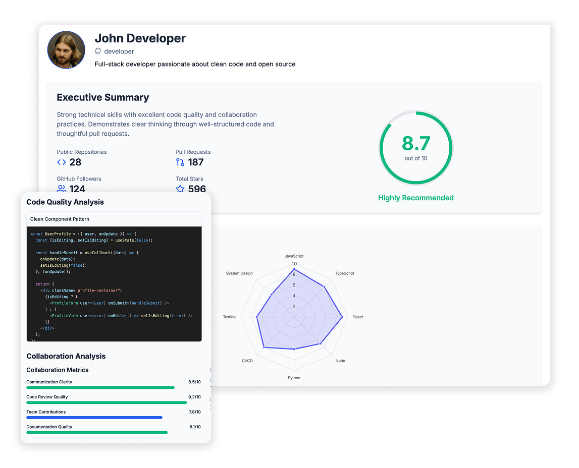Screen dimensions: 579x468
Task: Expand the Executive Summary section
Action: [103, 97]
